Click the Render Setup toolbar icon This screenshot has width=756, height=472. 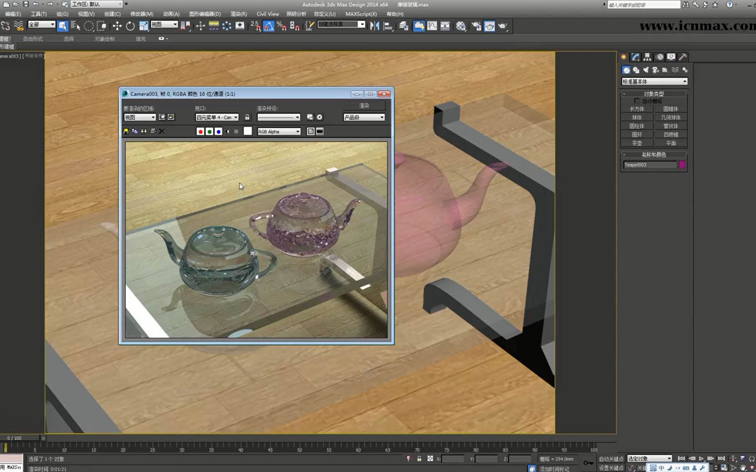(x=477, y=26)
